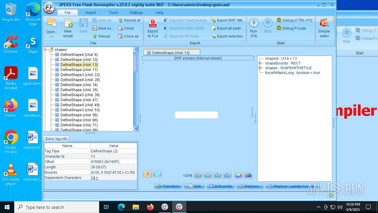Open the Help ribbon tab
Viewport: 378px width, 213px height.
[160, 12]
